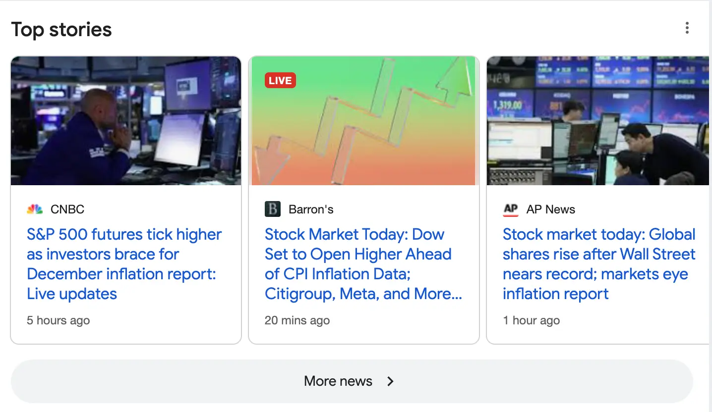Click the 1 hour ago timestamp
Screen dimensions: 712x412
tap(531, 320)
